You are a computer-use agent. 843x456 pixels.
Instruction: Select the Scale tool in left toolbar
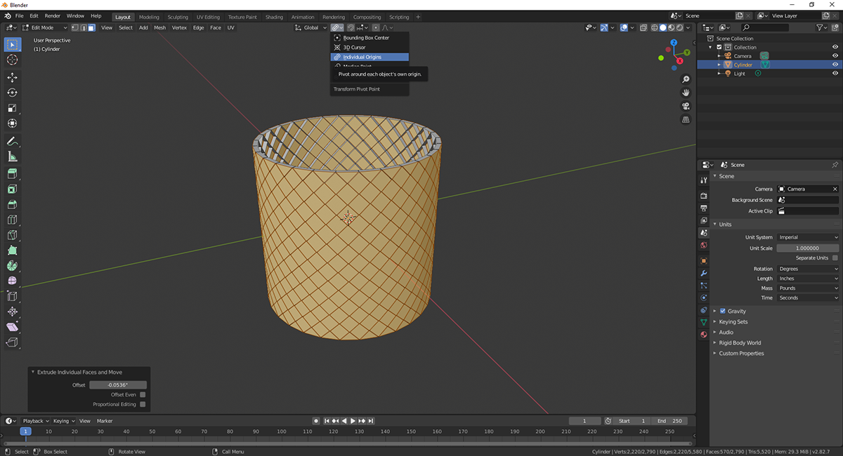(12, 108)
